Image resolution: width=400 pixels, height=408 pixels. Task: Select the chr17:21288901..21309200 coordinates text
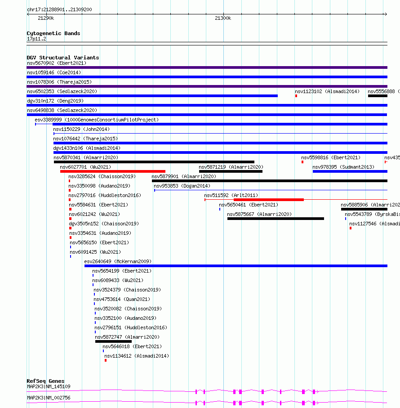pos(59,9)
